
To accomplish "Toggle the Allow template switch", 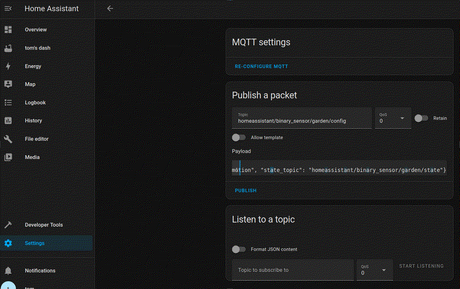I will click(x=239, y=138).
